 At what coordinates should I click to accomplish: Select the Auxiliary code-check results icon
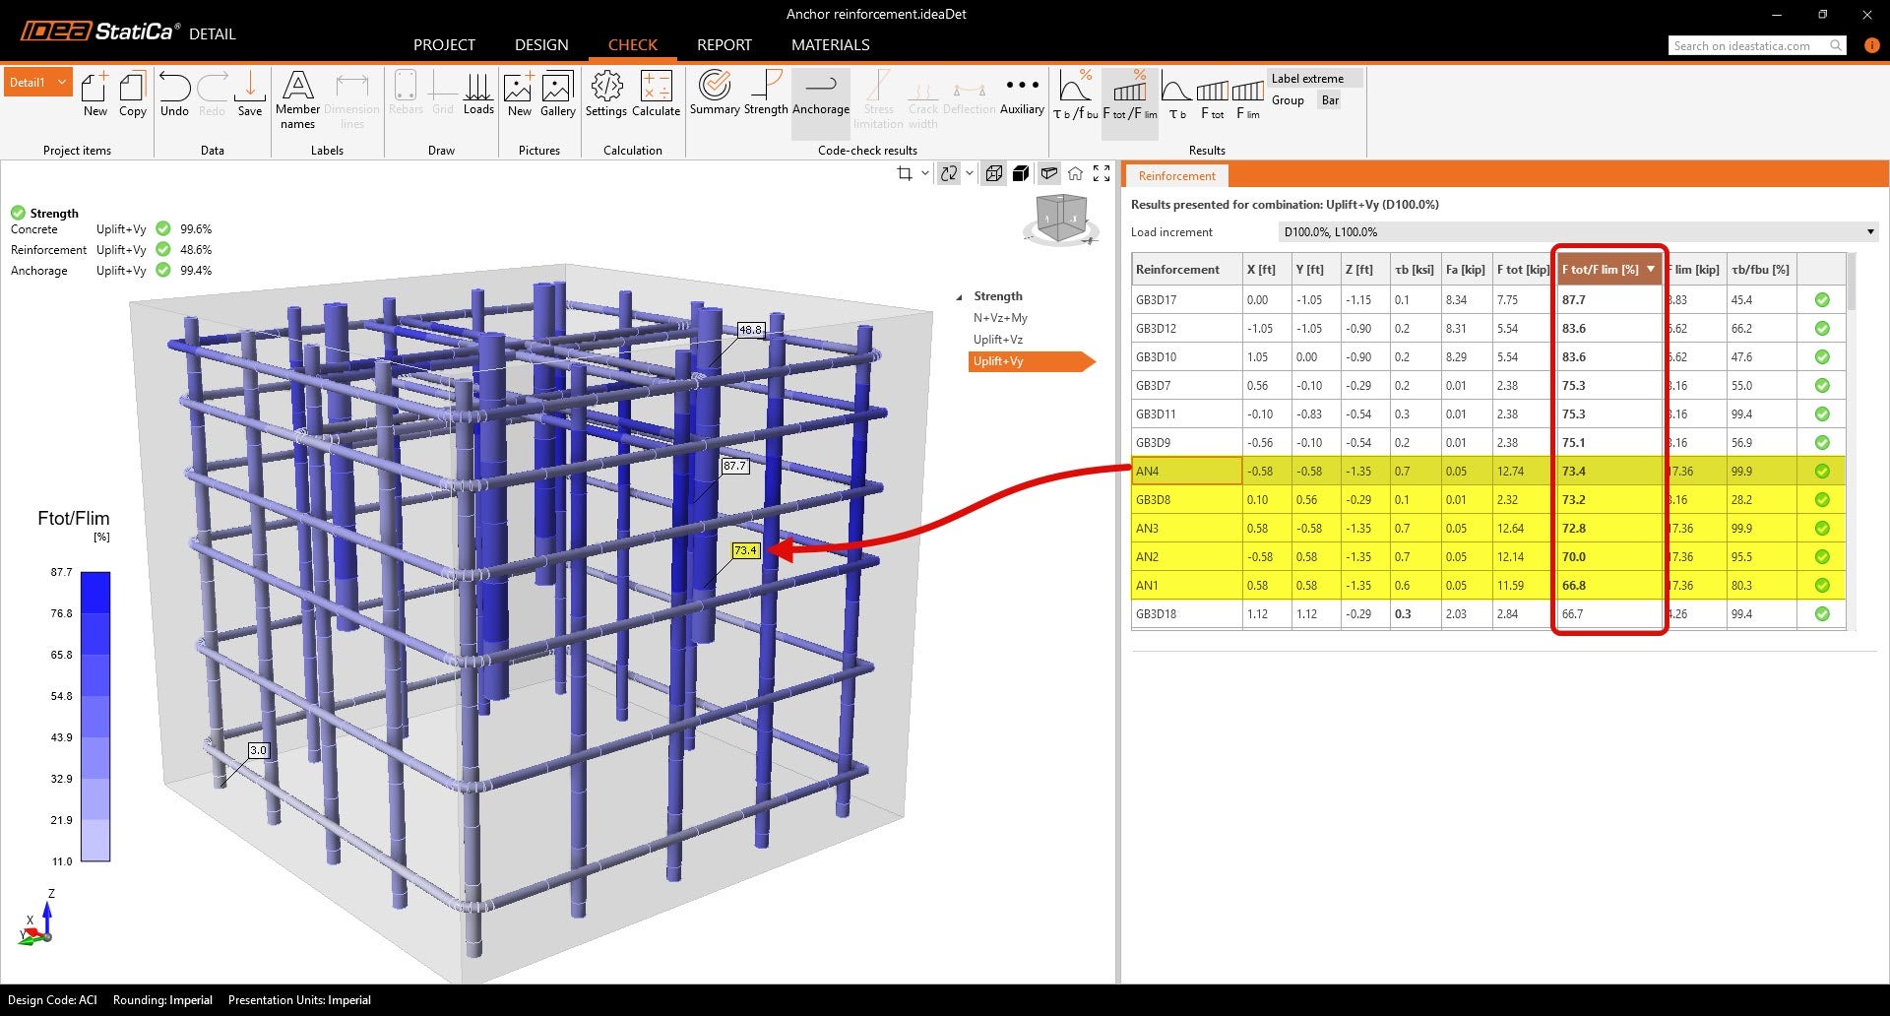coord(1021,94)
